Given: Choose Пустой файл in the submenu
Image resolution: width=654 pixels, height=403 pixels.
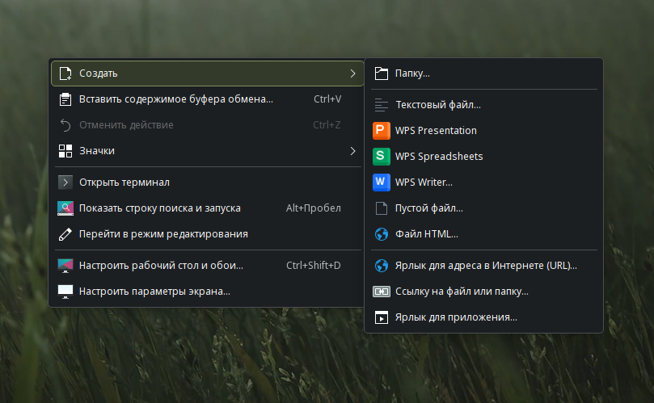Looking at the screenshot, I should (x=428, y=208).
